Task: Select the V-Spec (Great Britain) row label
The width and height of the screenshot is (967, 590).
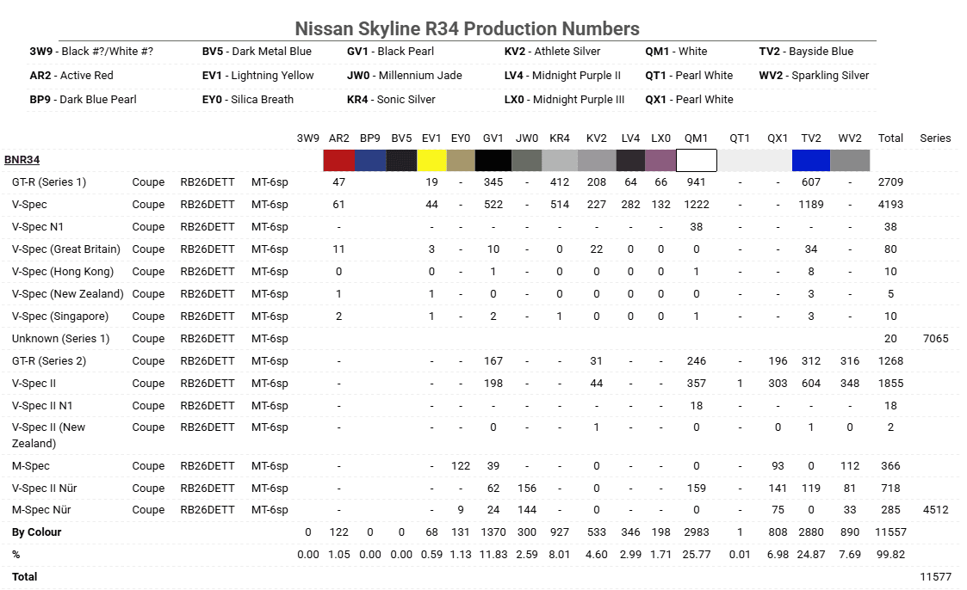Action: pos(66,249)
